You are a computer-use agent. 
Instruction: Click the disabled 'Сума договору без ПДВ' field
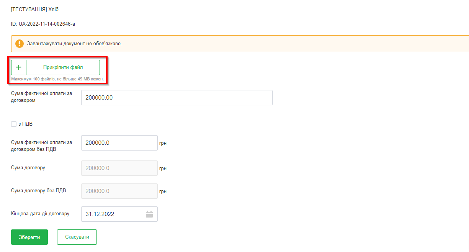(119, 191)
